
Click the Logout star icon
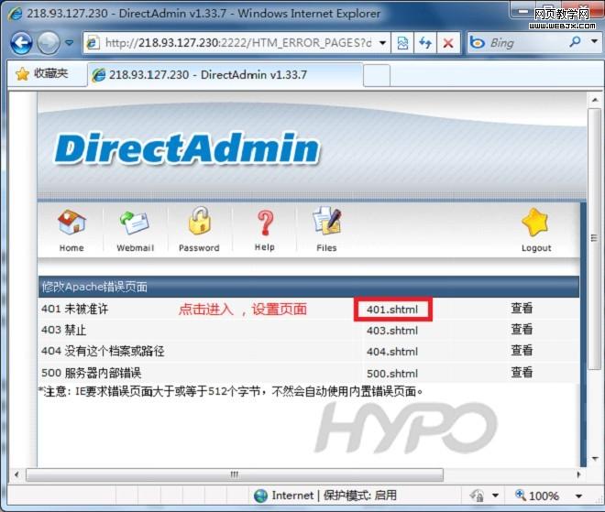coord(536,223)
